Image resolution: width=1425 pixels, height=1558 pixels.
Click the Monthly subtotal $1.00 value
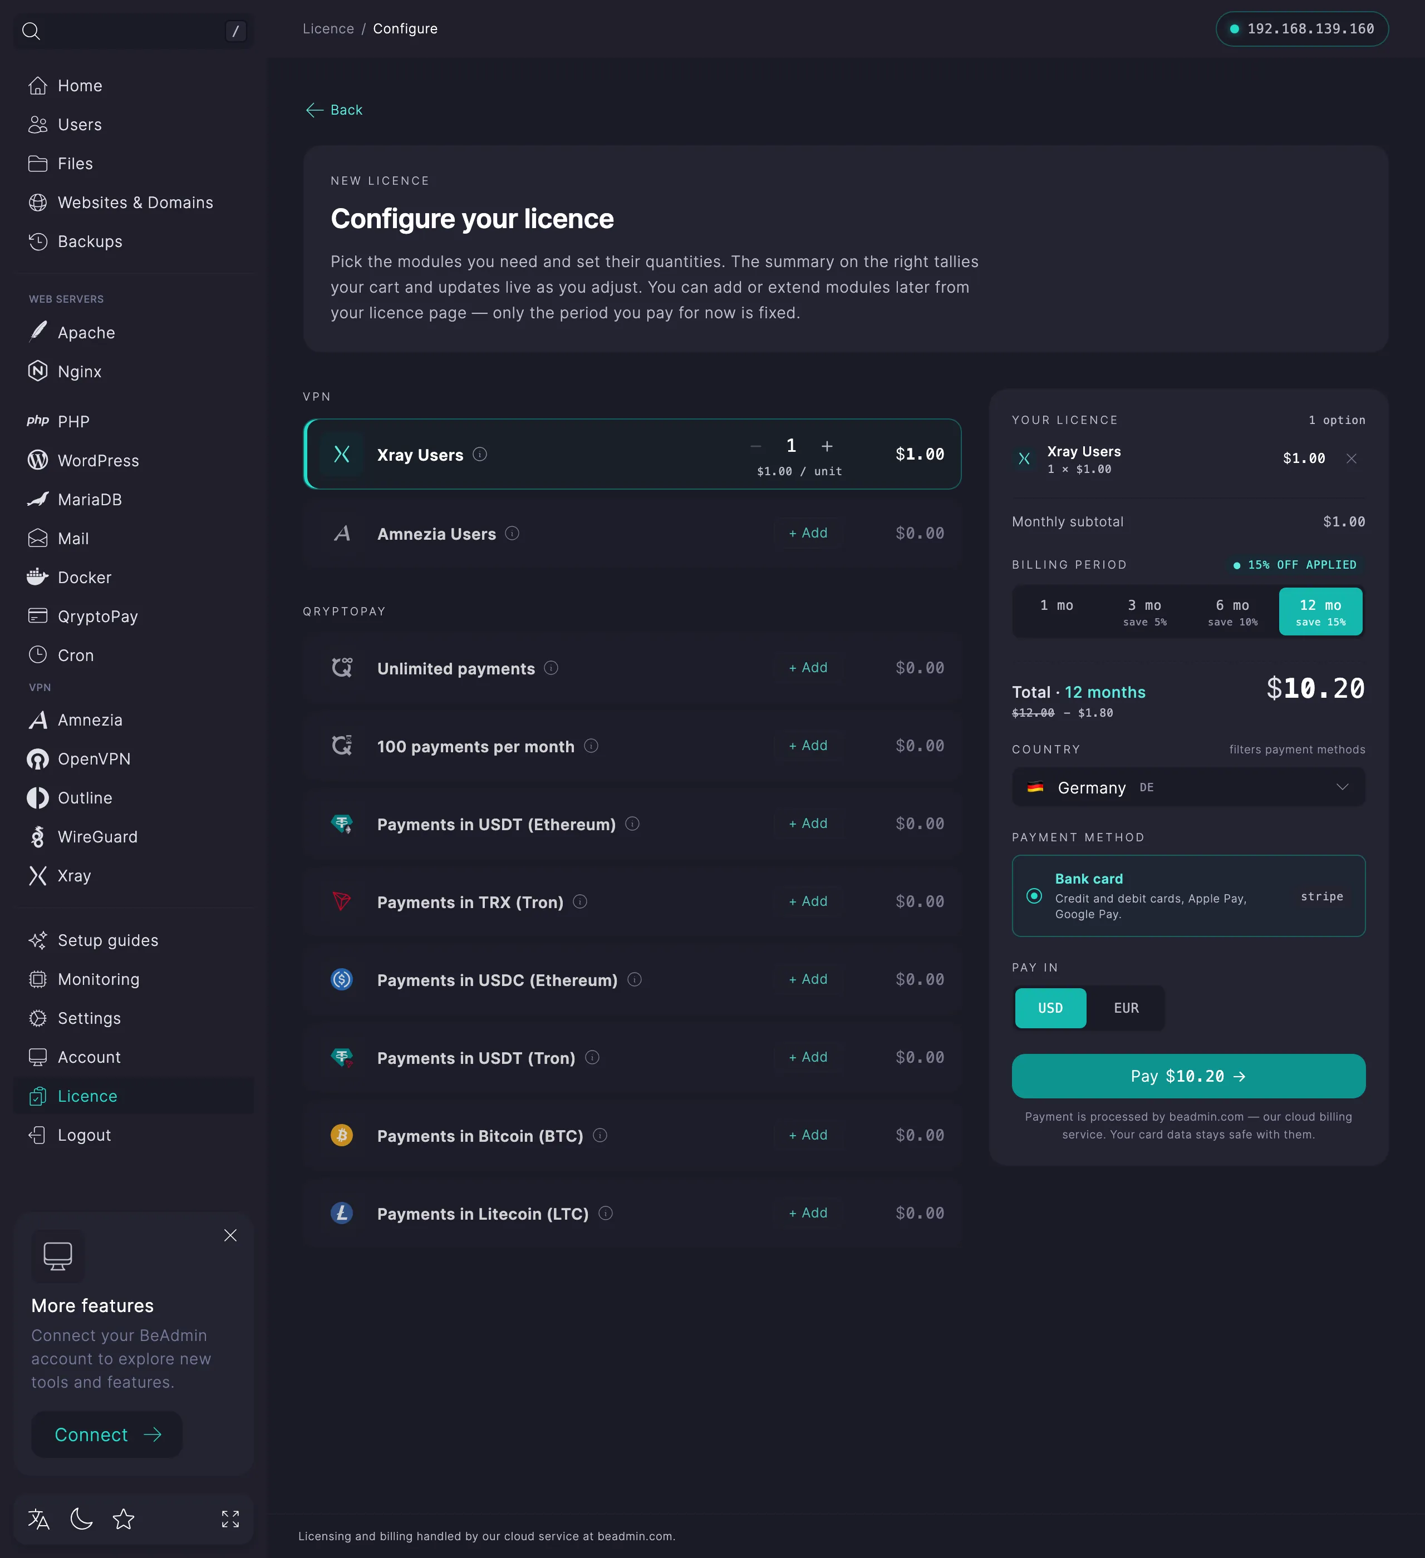(1344, 522)
